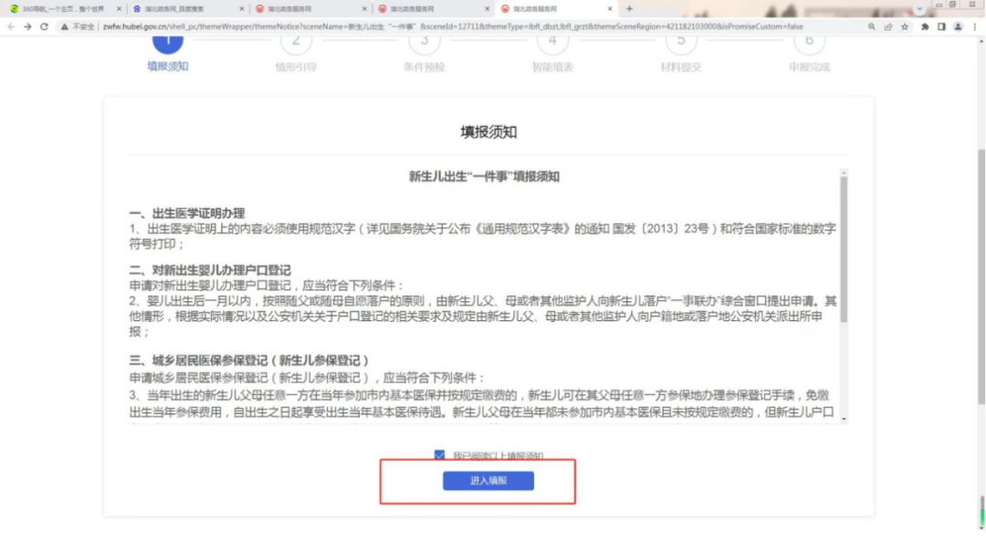Open the Chrome three-dot menu

click(974, 26)
